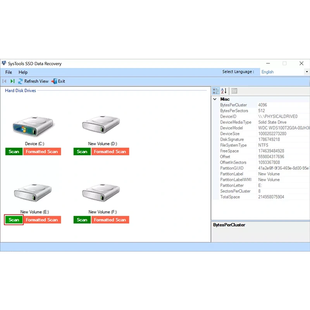Image resolution: width=310 pixels, height=310 pixels.
Task: Click the Refresh View label
Action: pyautogui.click(x=36, y=81)
